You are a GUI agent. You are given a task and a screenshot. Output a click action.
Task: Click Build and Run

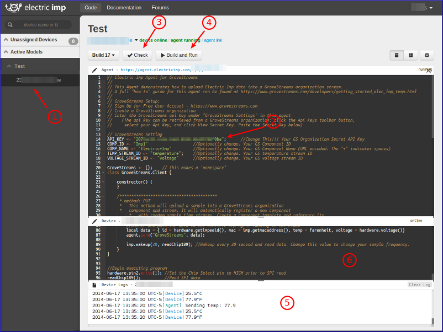(178, 55)
